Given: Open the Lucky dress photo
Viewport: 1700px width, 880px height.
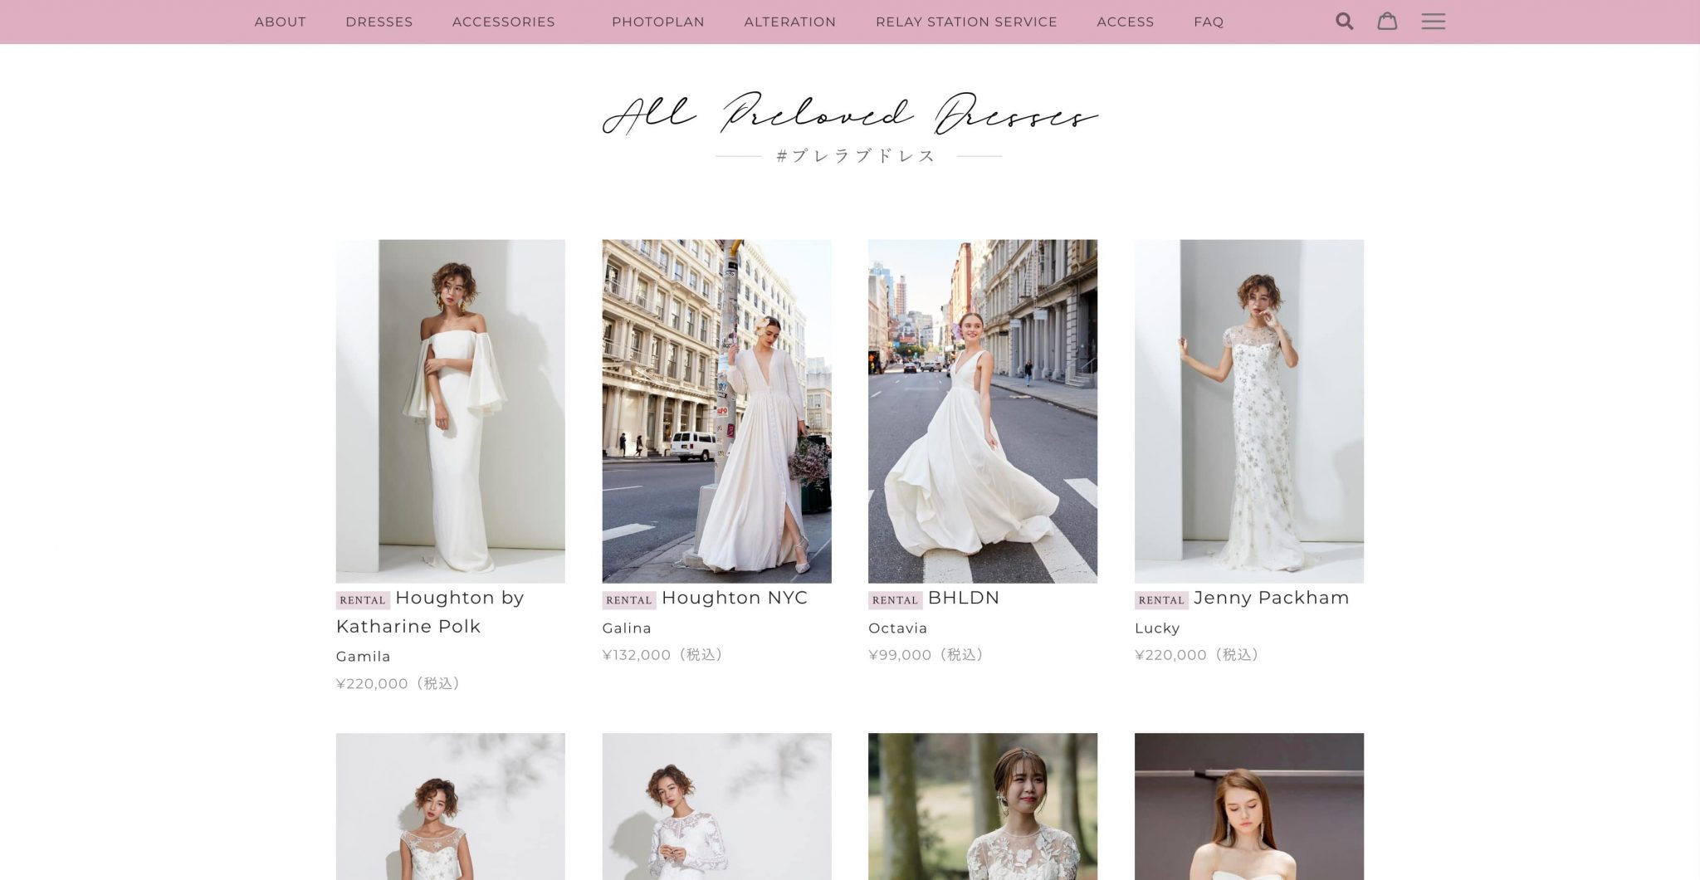Looking at the screenshot, I should 1249,411.
